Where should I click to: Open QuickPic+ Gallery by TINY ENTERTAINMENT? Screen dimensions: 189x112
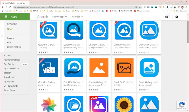point(149,37)
